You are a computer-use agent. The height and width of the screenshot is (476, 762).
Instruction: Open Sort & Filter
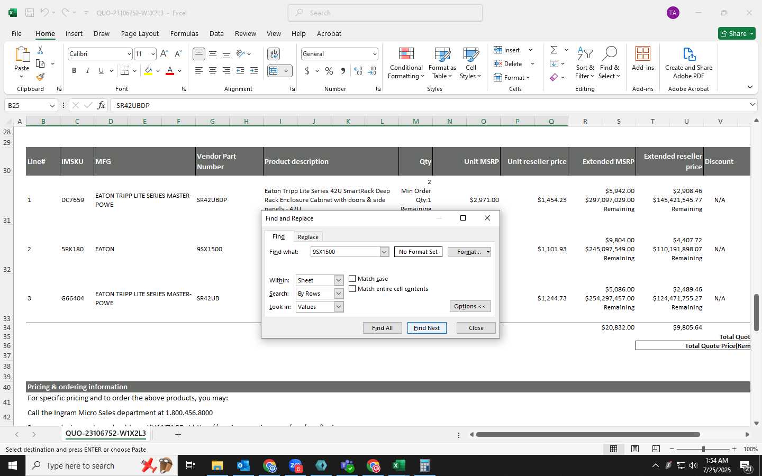coord(585,63)
